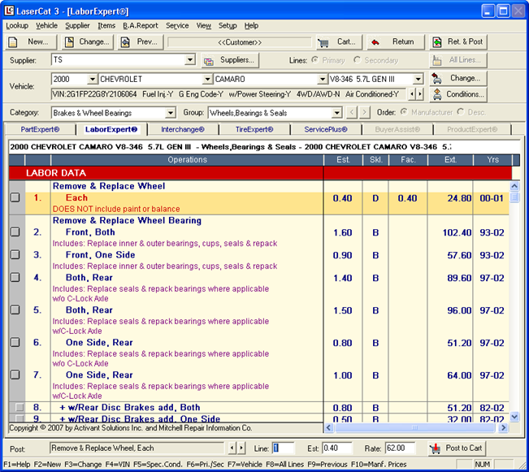This screenshot has height=472, width=529.
Task: Expand the Category dropdown Brakes & Wheel Bearings
Action: (170, 113)
